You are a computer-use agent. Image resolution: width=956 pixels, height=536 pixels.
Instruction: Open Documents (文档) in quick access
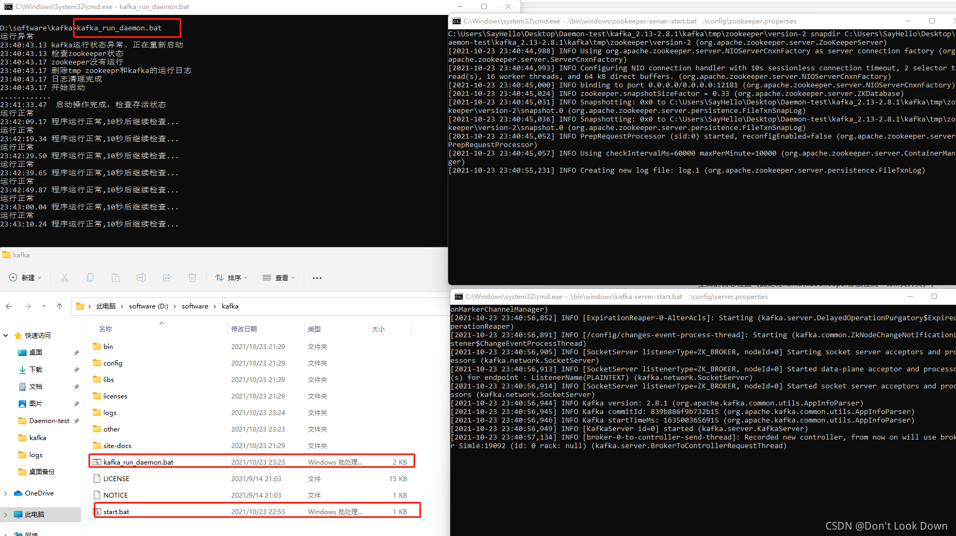point(35,386)
